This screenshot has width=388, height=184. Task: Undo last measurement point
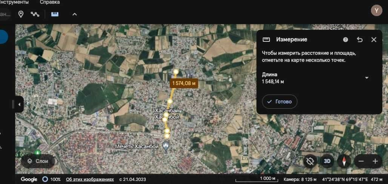(360, 40)
